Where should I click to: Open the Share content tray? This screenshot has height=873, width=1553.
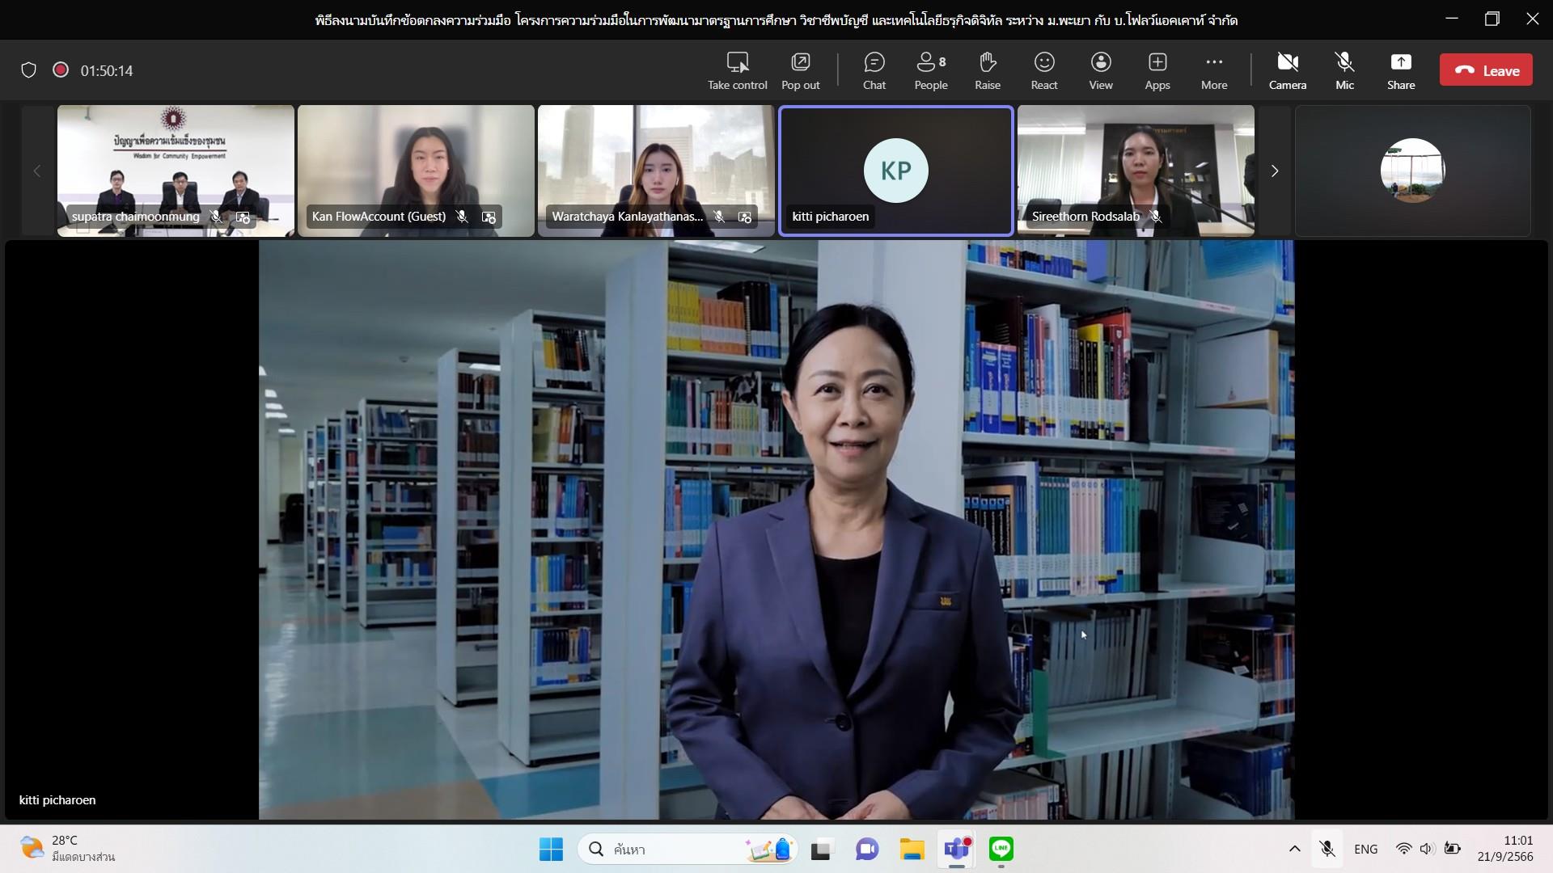[1401, 71]
